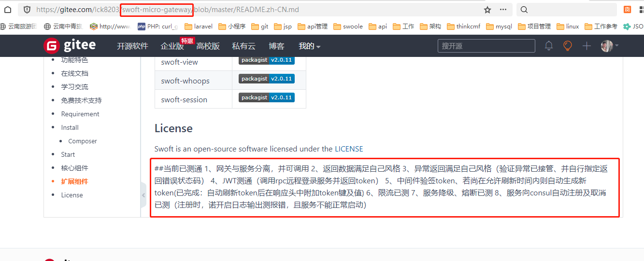Open the linux bookmark folder

click(x=568, y=27)
